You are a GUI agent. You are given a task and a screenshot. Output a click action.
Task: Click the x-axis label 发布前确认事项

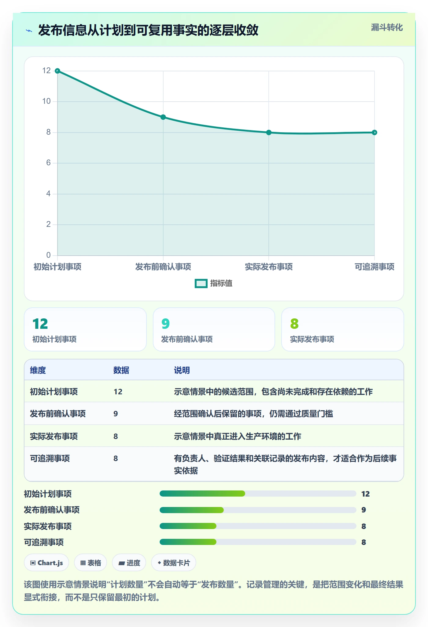coord(163,267)
